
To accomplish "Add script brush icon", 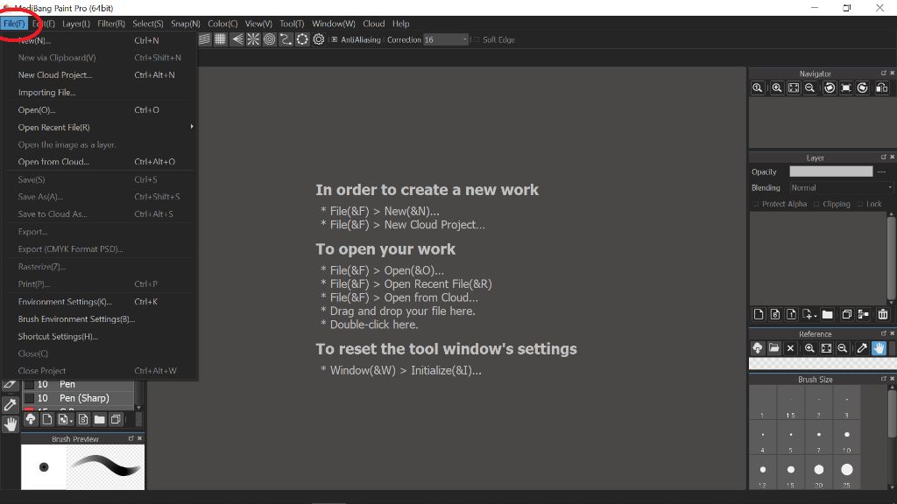I will click(x=83, y=419).
